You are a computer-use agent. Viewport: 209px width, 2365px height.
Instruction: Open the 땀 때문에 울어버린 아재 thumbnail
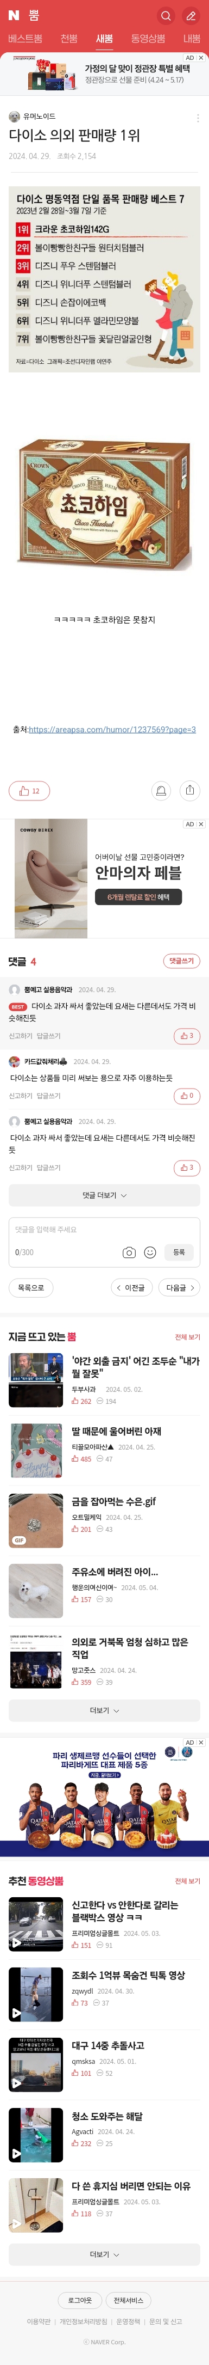pyautogui.click(x=36, y=1451)
